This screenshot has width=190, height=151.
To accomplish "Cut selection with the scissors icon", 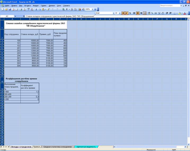I will pyautogui.click(x=36, y=9).
